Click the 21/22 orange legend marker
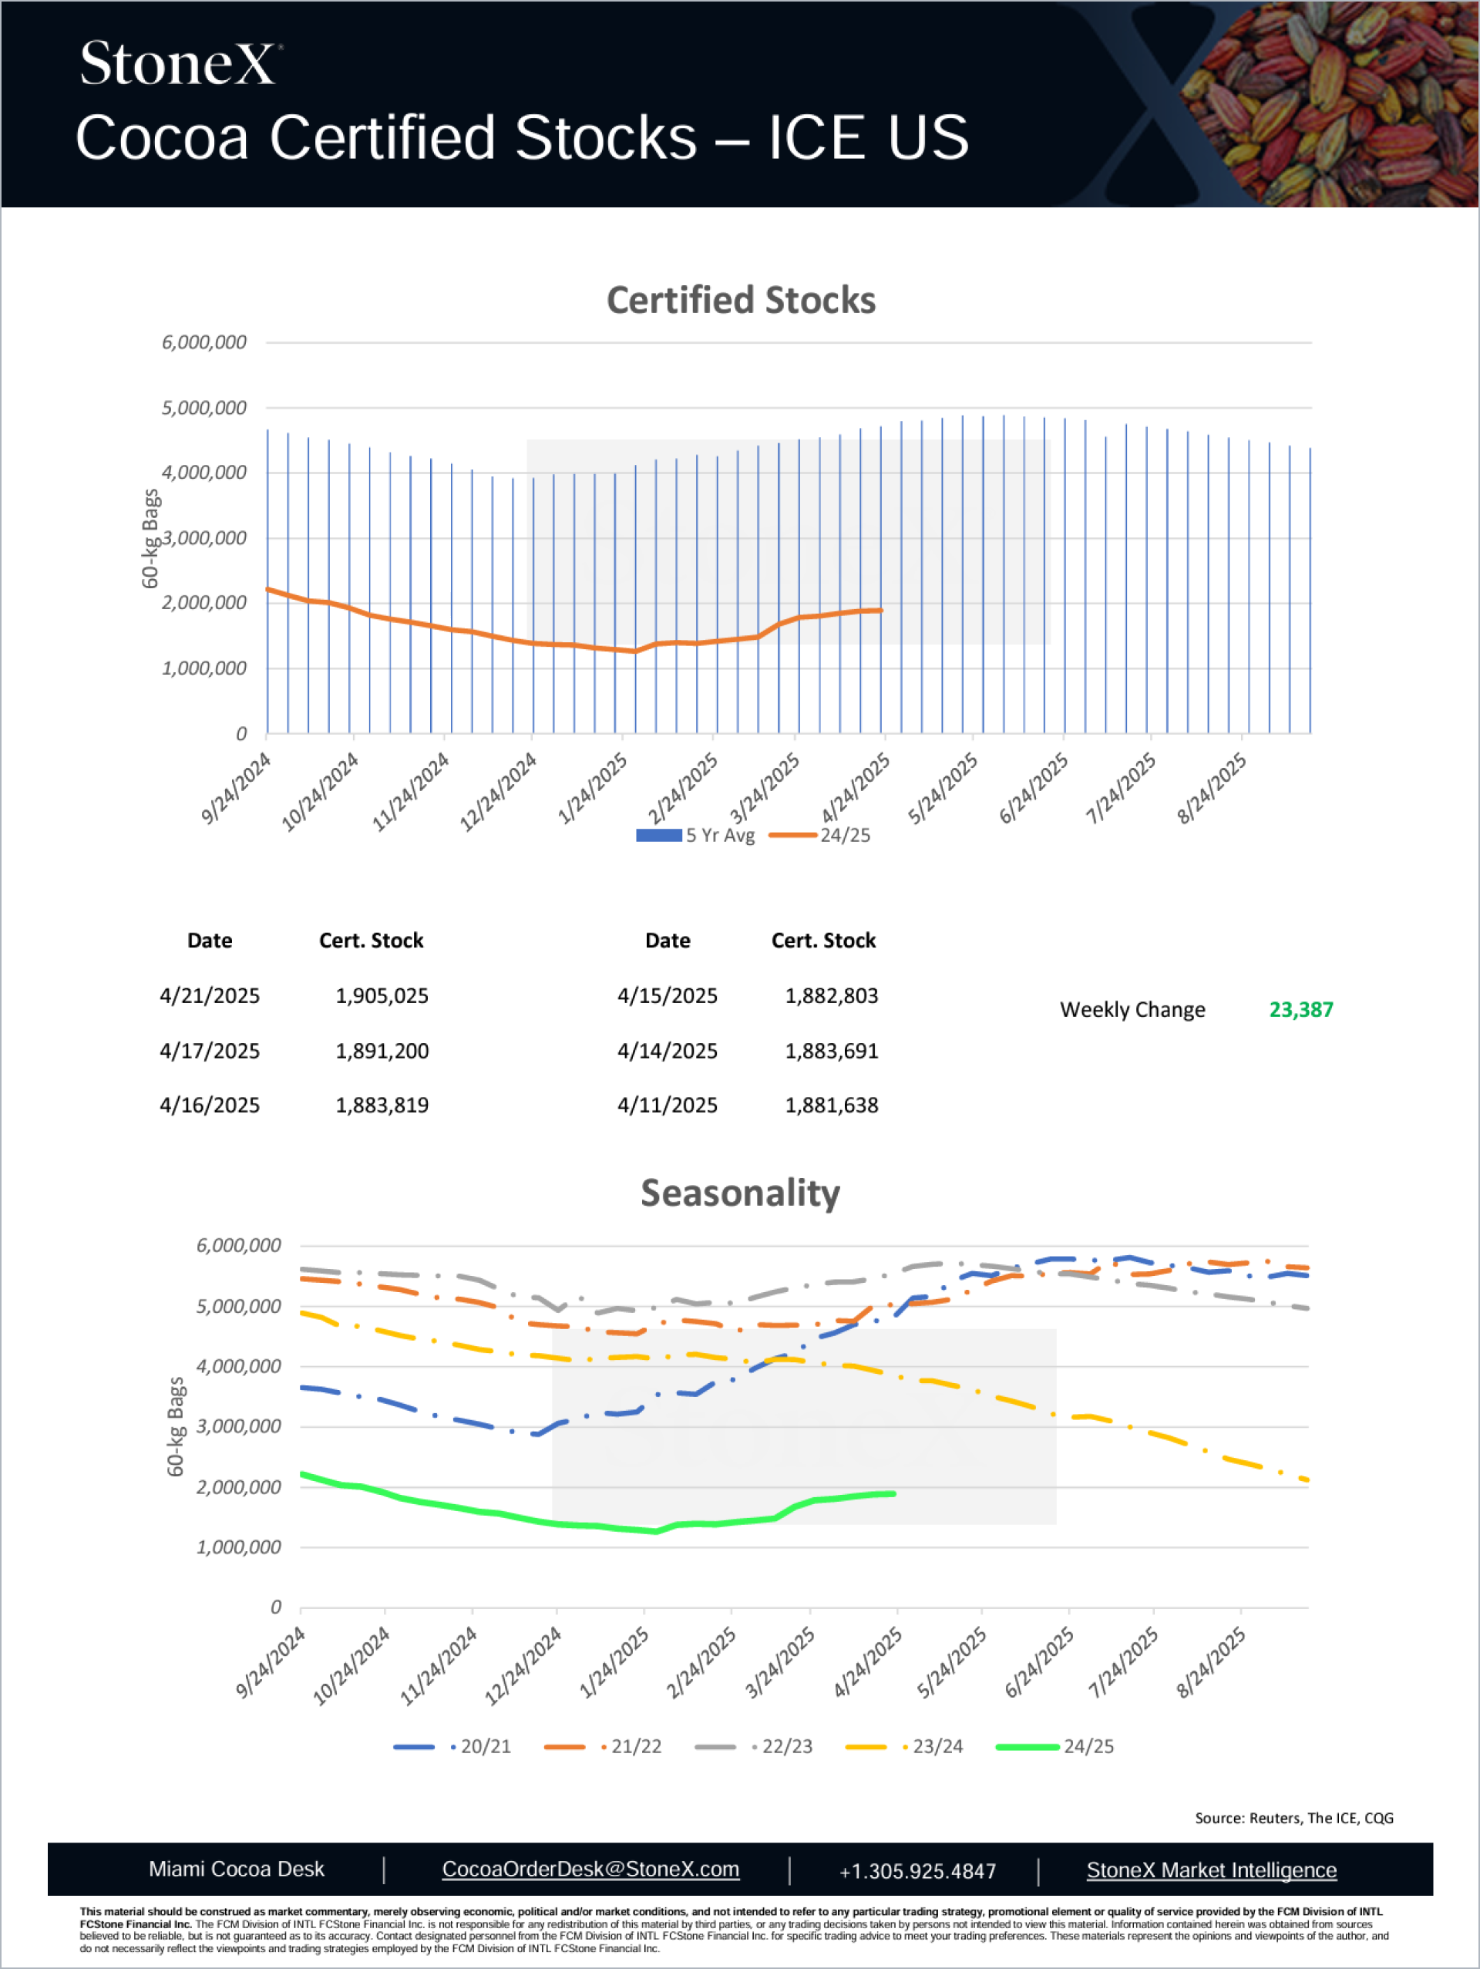The height and width of the screenshot is (1969, 1480). 564,1746
